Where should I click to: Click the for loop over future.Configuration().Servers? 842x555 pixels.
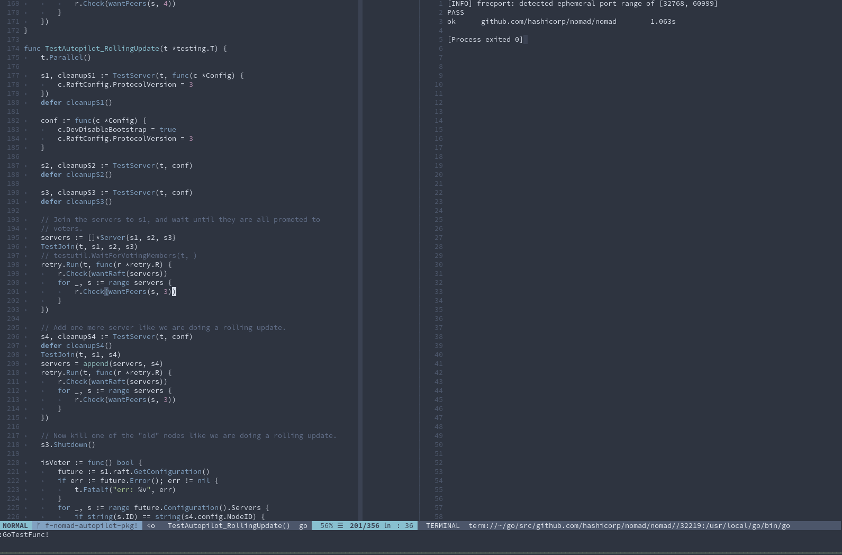(x=164, y=508)
